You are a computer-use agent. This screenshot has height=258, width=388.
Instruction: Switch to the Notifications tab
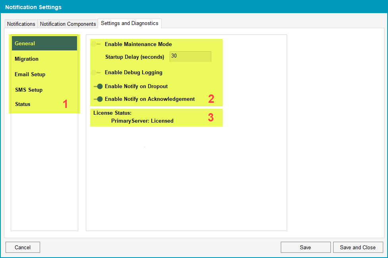coord(21,24)
